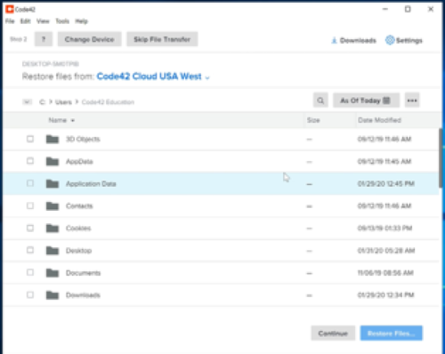Screen dimensions: 445x354
Task: Click the drive icon in breadcrumb
Action: [27, 102]
